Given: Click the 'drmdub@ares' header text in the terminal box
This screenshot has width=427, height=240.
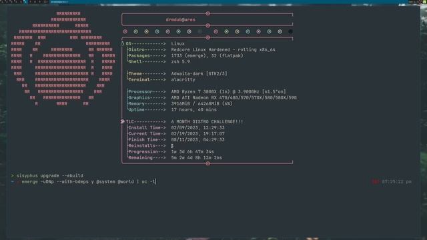Looking at the screenshot, I should click(180, 19).
